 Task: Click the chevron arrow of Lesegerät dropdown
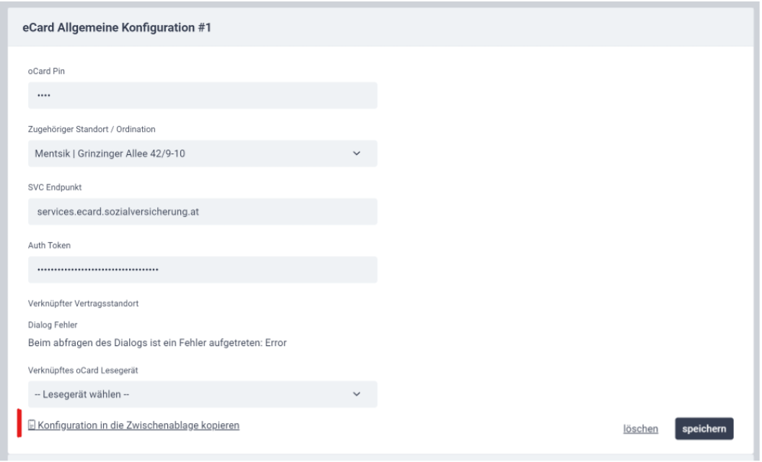[x=357, y=394]
